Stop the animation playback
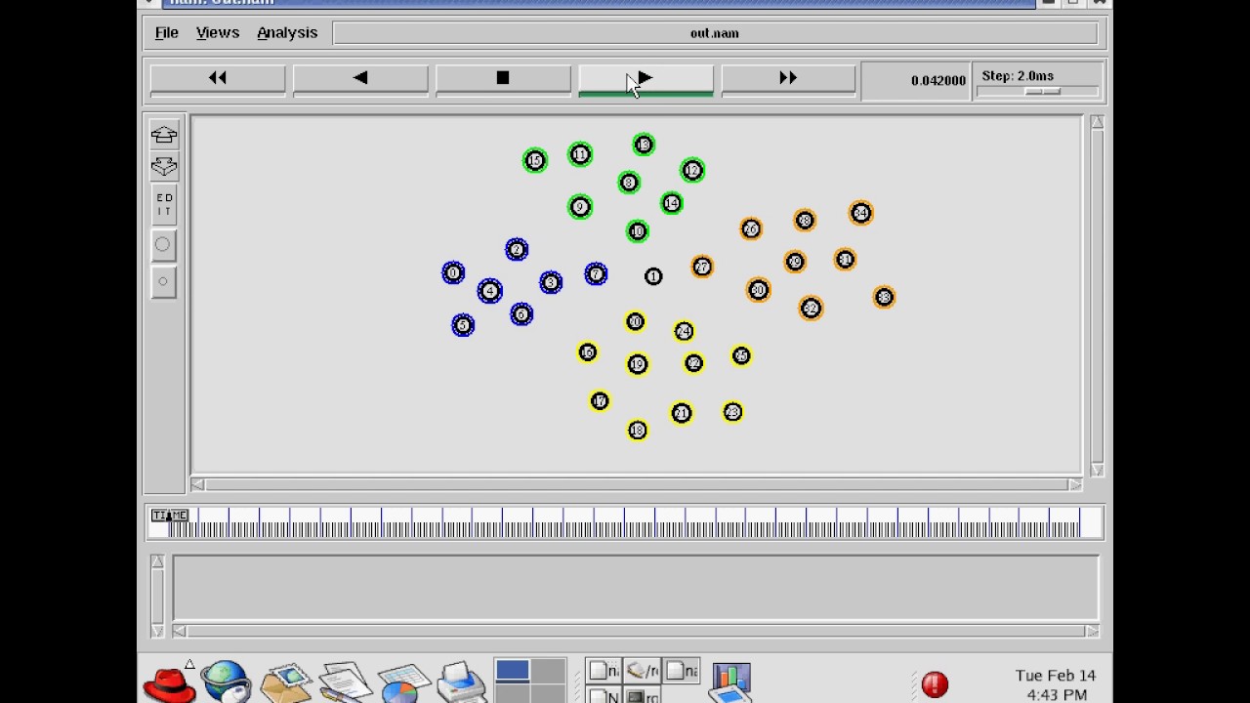Viewport: 1250px width, 703px height. tap(503, 78)
